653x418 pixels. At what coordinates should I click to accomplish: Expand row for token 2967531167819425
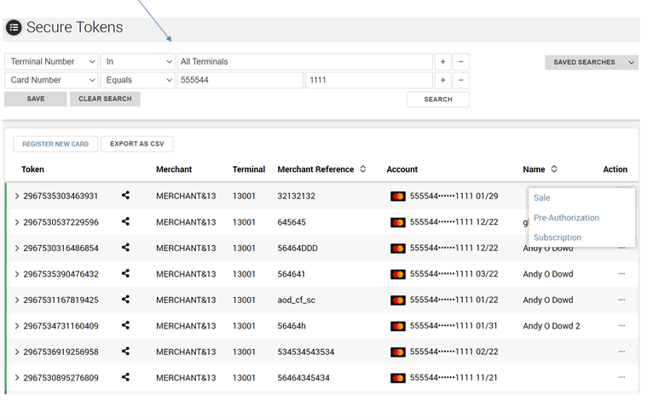[x=16, y=300]
